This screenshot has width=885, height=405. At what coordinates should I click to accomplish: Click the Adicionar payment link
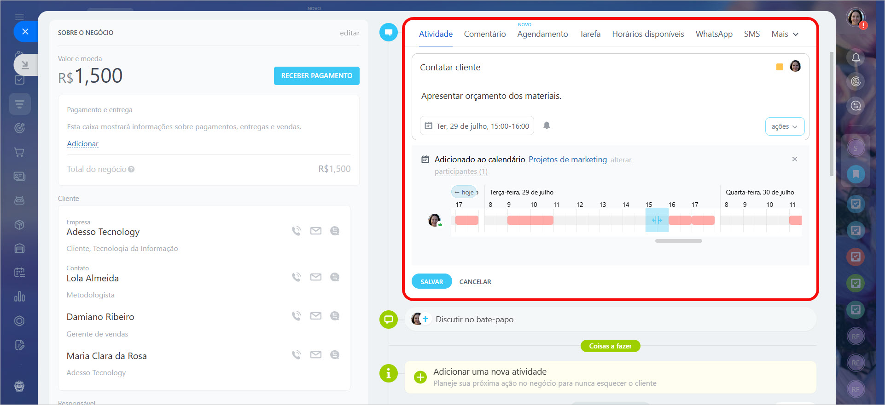point(83,144)
